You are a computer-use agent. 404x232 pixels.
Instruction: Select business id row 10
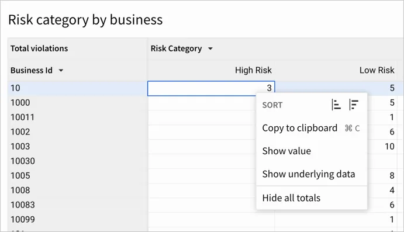point(78,88)
